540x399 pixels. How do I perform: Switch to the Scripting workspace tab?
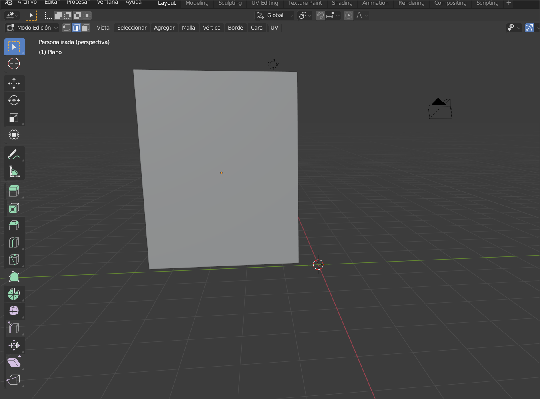(487, 3)
